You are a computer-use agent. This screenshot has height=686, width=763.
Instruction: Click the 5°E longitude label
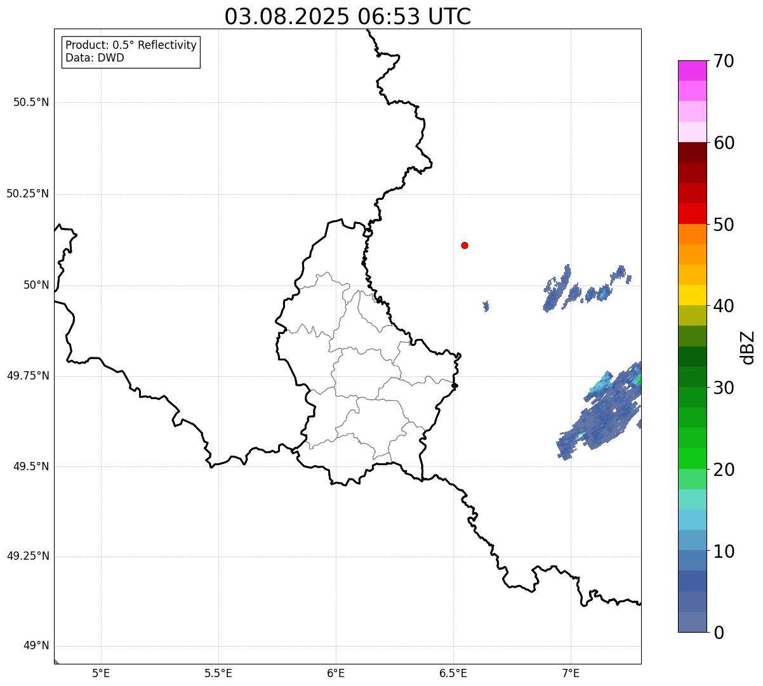(x=101, y=673)
